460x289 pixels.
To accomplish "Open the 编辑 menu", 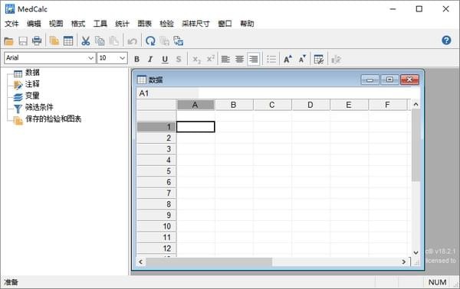I will (x=34, y=24).
